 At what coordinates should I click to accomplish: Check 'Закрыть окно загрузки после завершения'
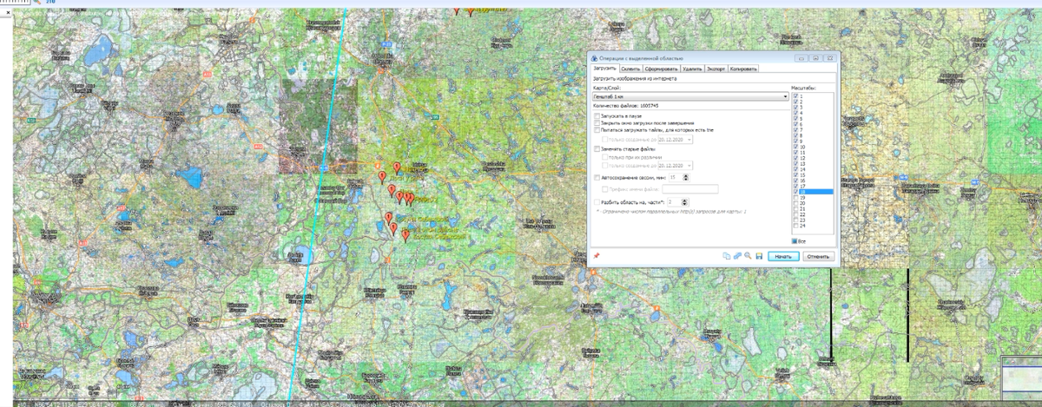click(x=597, y=123)
